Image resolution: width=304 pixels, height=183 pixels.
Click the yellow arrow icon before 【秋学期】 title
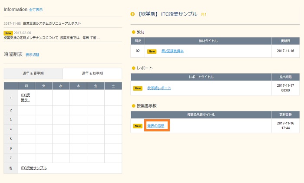[x=132, y=14]
